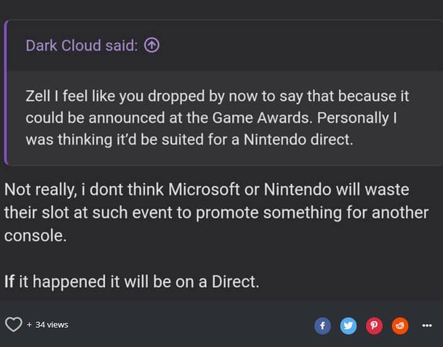The width and height of the screenshot is (443, 347).
Task: Click the plus sign beside the views count
Action: [x=29, y=325]
